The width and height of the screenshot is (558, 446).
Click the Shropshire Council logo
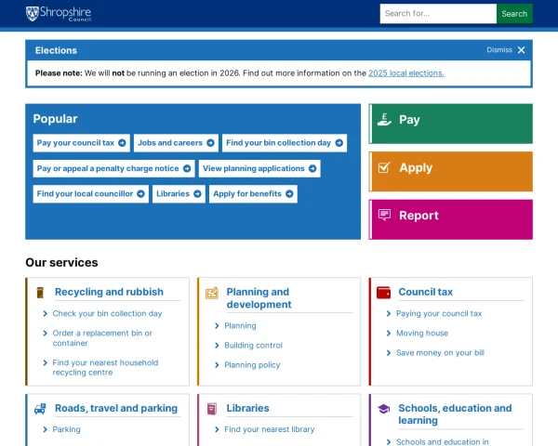59,14
